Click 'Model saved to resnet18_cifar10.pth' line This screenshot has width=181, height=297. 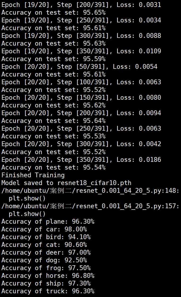click(66, 183)
